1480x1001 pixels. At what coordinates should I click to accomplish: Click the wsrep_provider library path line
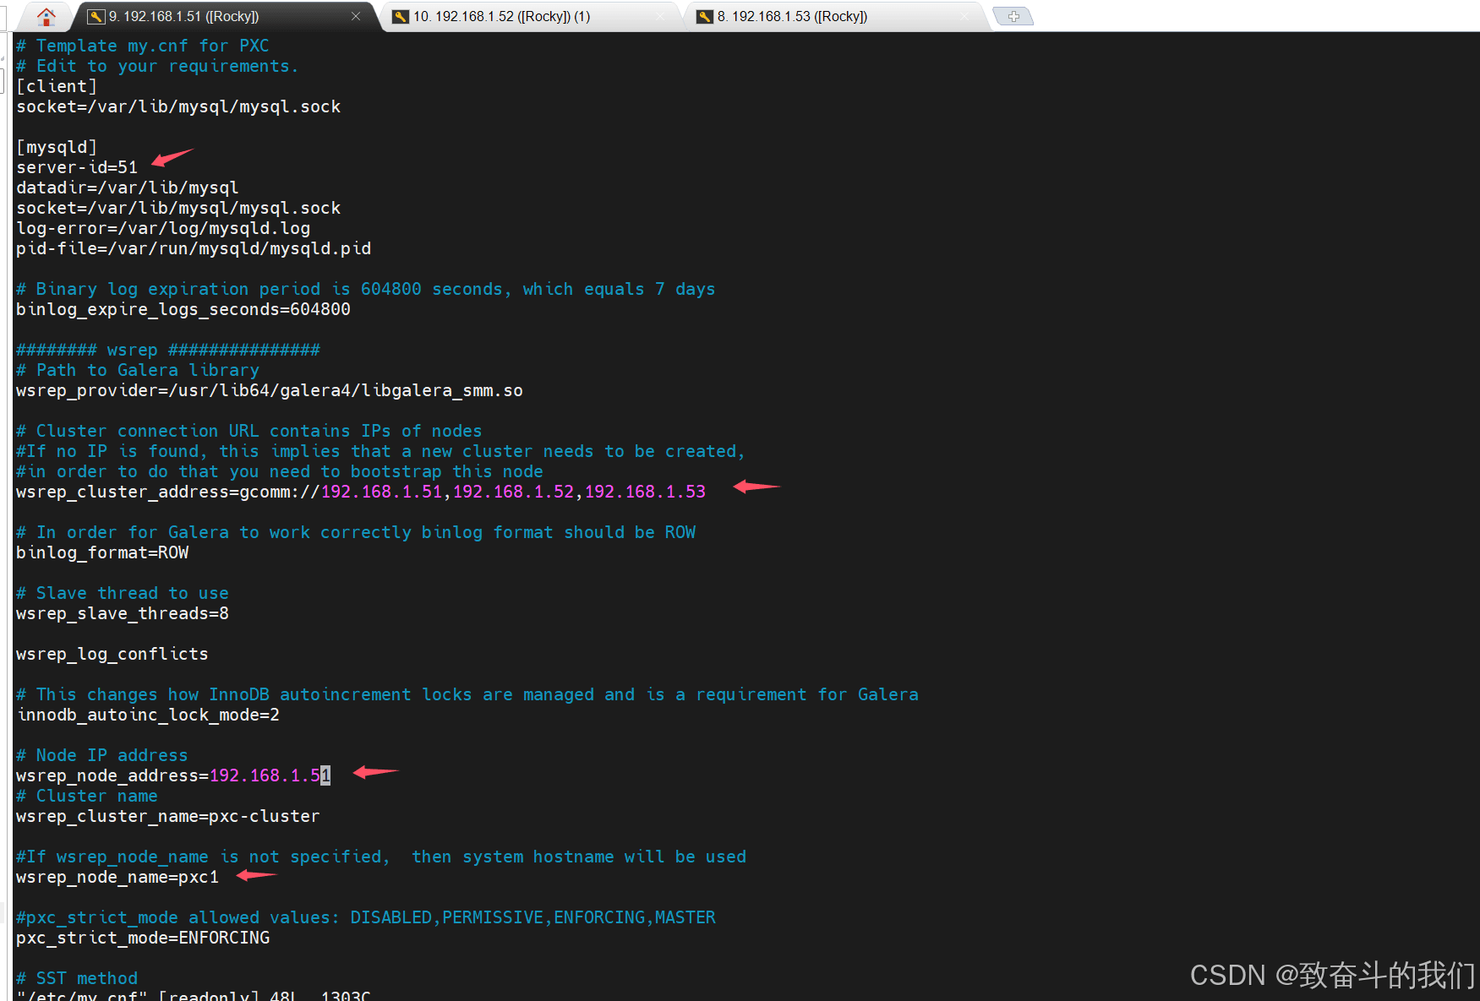pos(270,390)
